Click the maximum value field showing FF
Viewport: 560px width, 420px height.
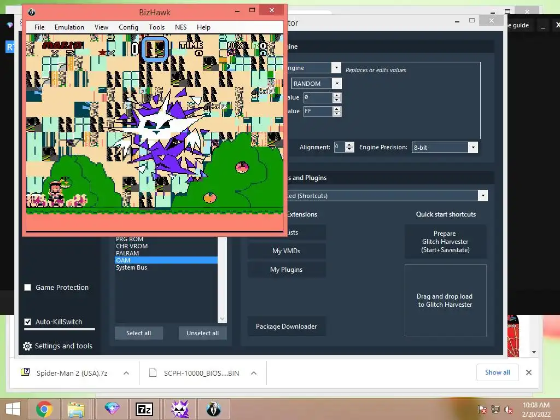coord(318,112)
